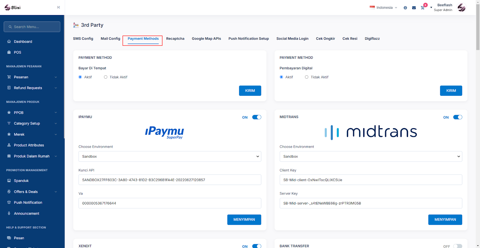The image size is (480, 248).
Task: Click the Pesanan cart icon in sidebar
Action: tap(9, 77)
